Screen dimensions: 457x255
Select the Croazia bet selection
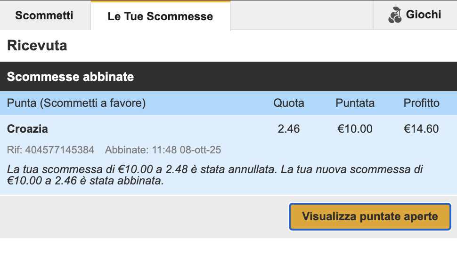27,128
